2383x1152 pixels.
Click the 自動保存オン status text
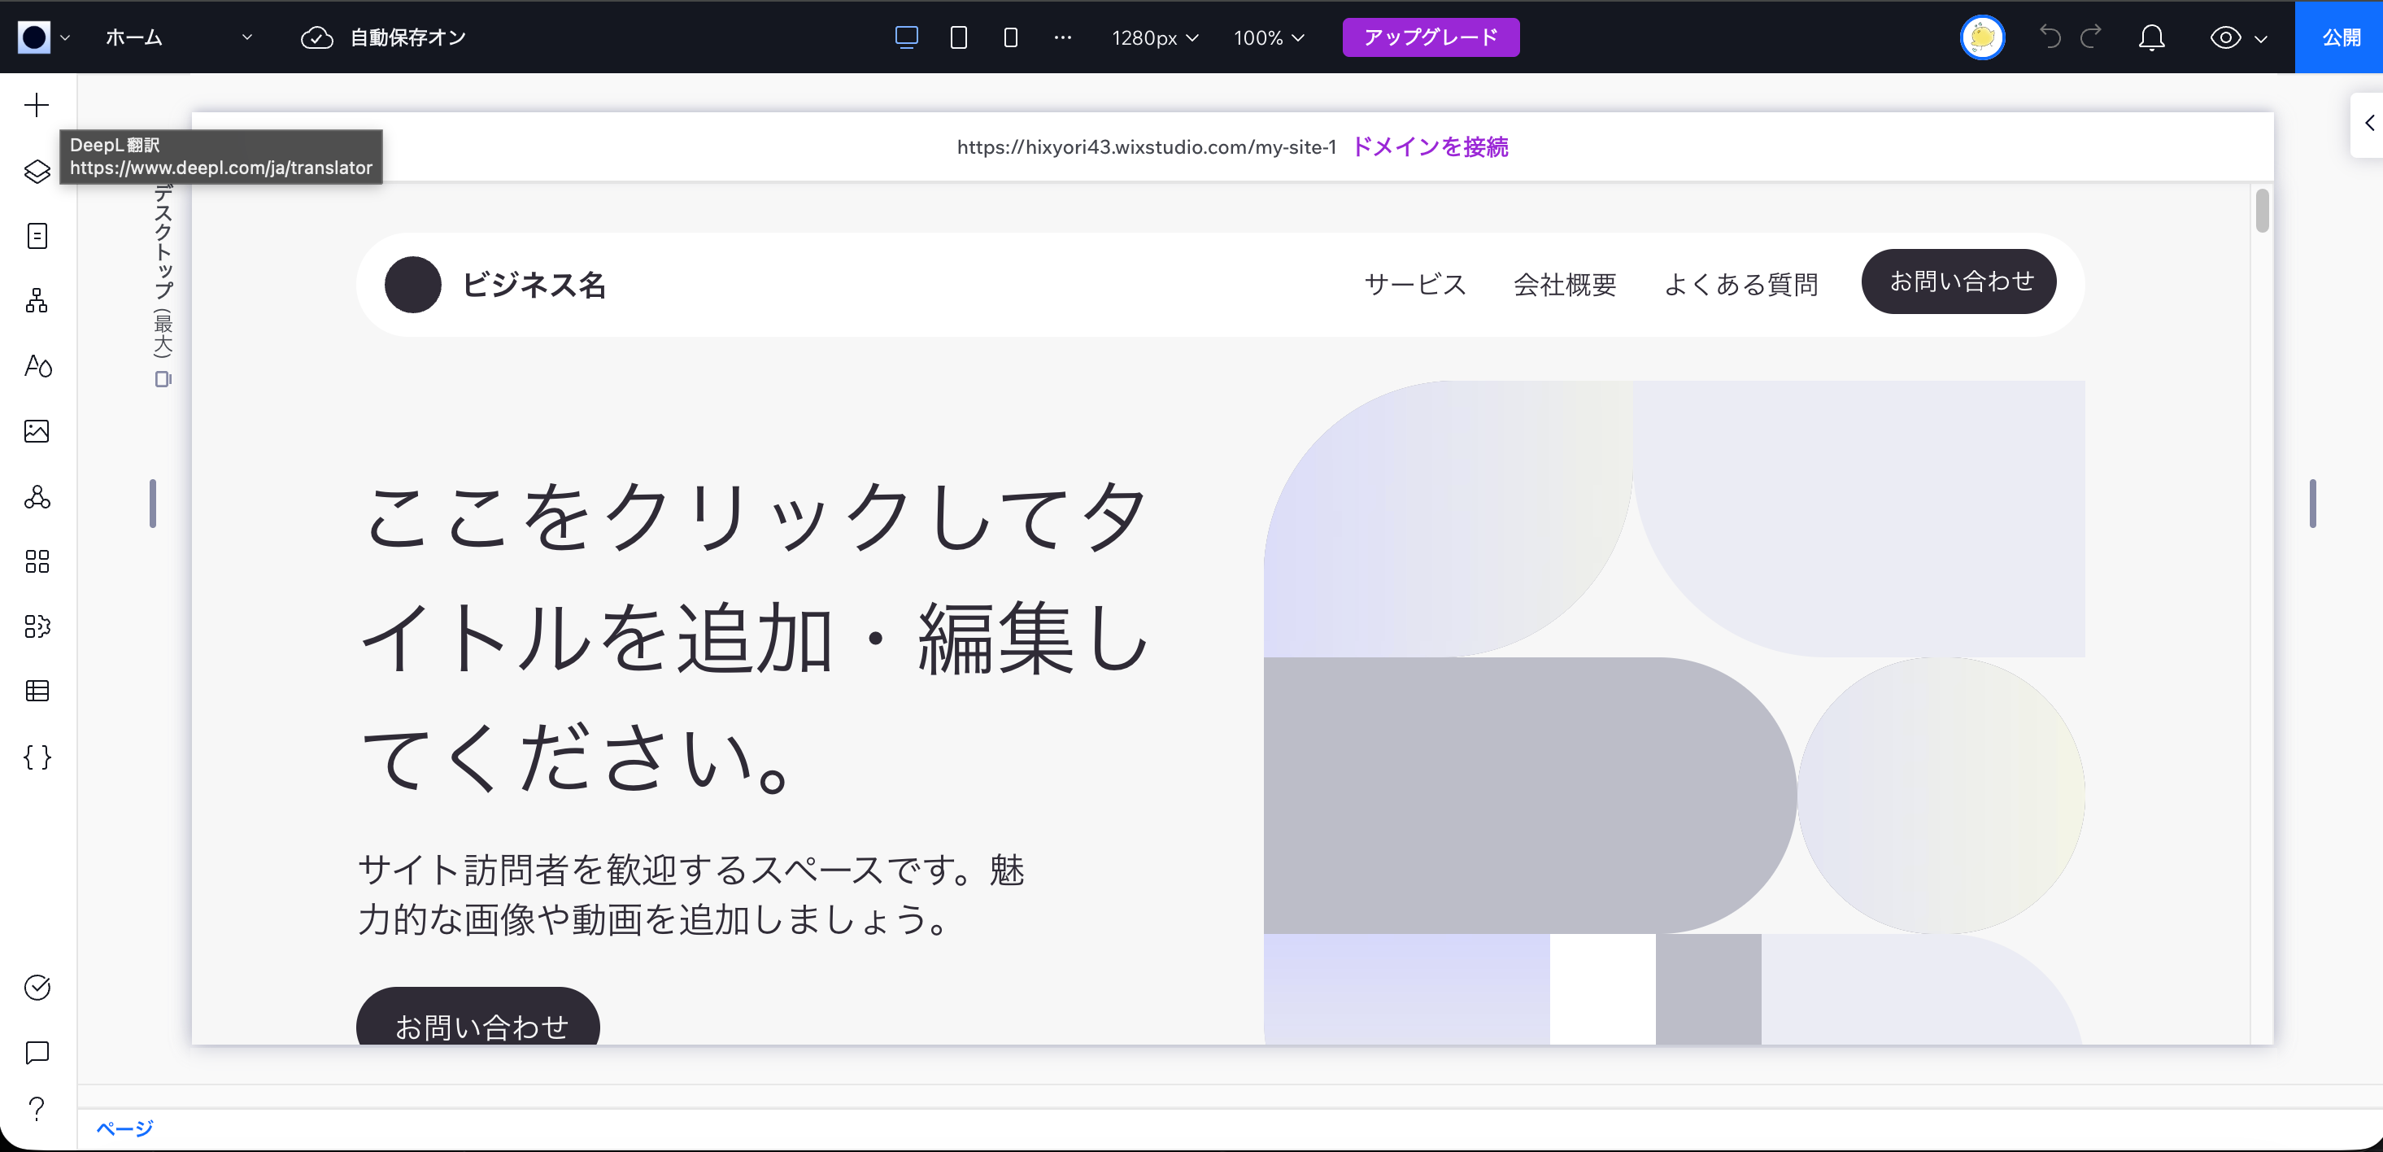click(407, 37)
